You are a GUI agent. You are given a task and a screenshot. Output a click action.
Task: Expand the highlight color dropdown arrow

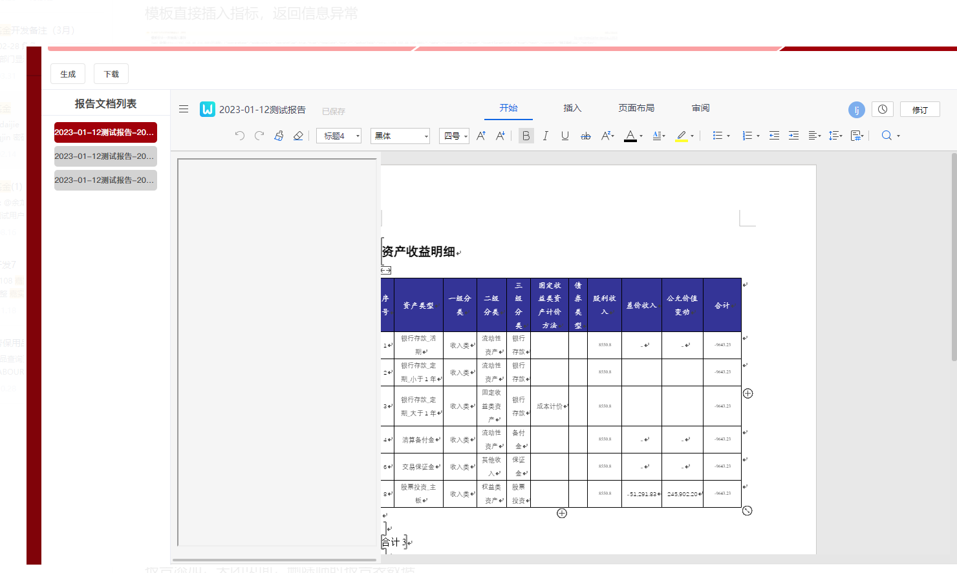click(692, 136)
